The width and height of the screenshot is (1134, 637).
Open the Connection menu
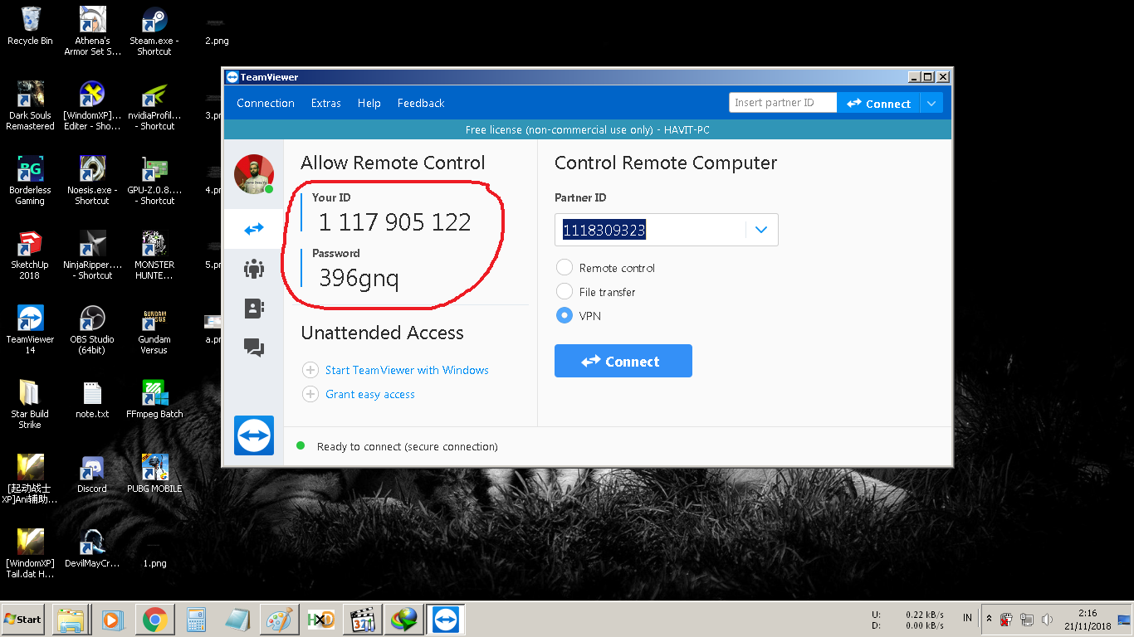coord(266,103)
